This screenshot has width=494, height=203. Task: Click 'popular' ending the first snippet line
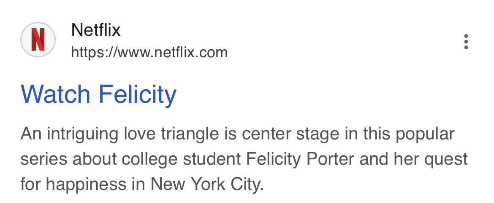[425, 135]
